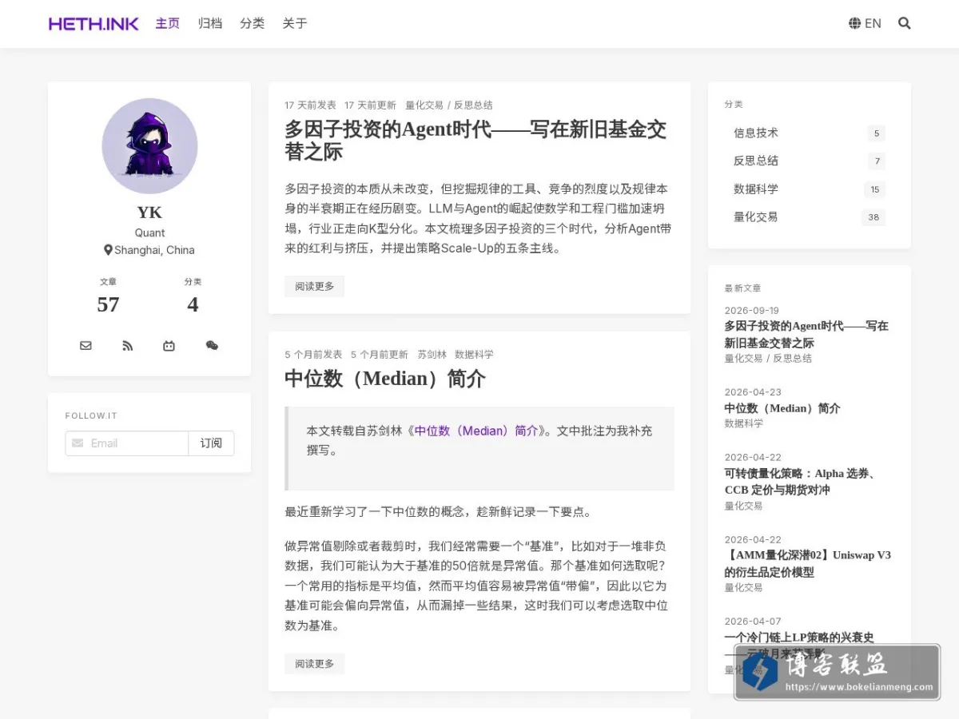Image resolution: width=959 pixels, height=719 pixels.
Task: Click date text 2026-09-19
Action: 751,311
